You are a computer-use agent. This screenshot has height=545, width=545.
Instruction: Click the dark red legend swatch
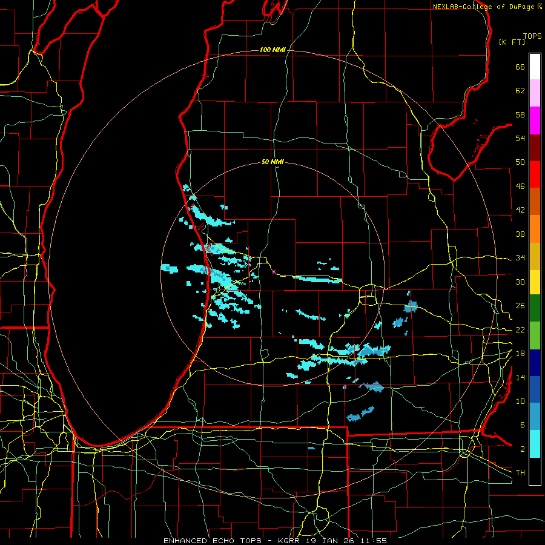click(x=535, y=148)
